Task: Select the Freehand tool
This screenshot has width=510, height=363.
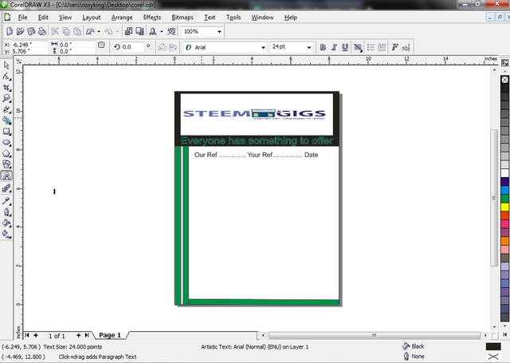Action: 6,109
